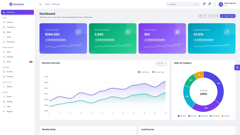
Task: Toggle Hardware category in donut legend
Action: [x=203, y=116]
